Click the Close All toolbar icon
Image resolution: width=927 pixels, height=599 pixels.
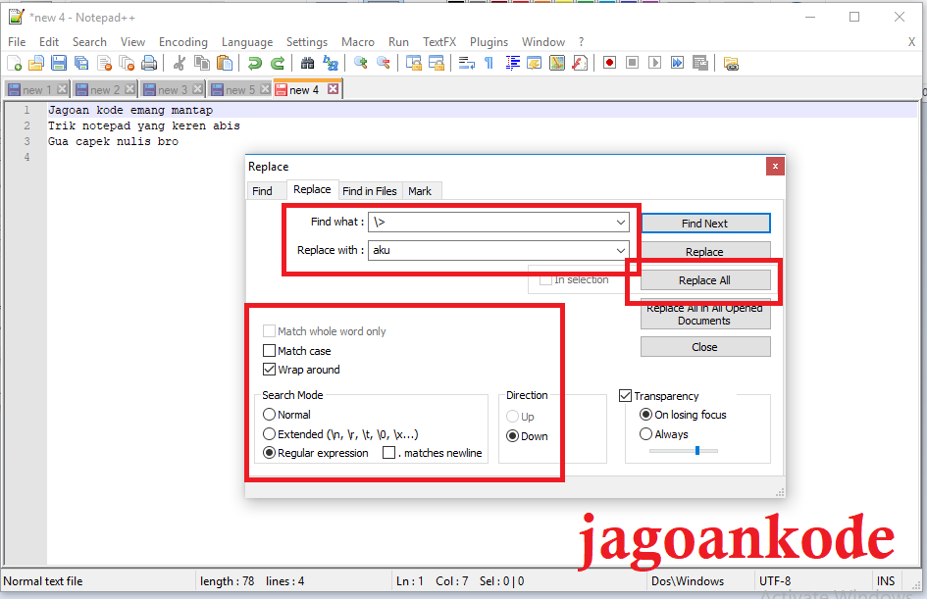click(x=127, y=63)
